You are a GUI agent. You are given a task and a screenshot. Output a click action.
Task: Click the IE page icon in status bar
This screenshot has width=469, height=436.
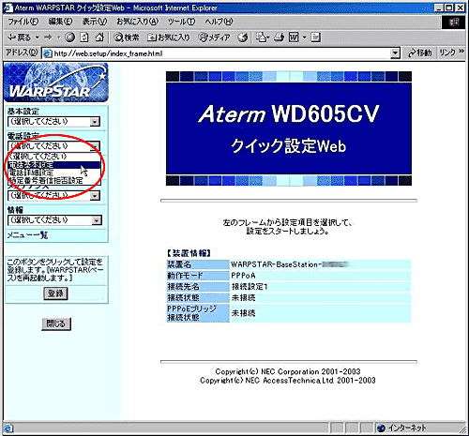tap(8, 428)
